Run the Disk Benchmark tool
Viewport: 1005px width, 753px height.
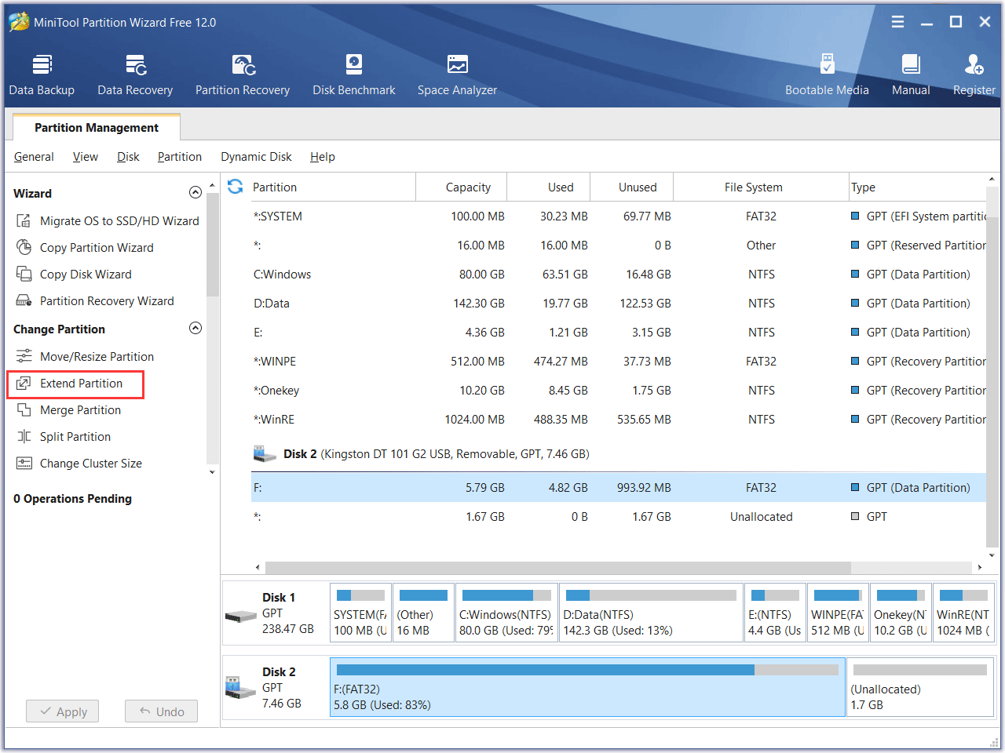[354, 75]
